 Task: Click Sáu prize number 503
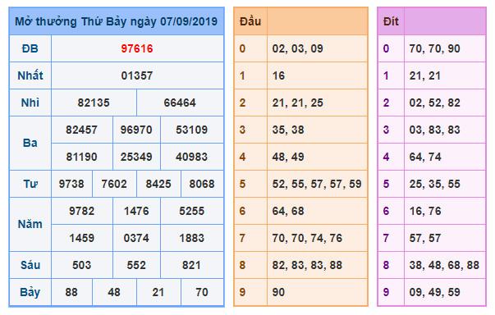(82, 265)
